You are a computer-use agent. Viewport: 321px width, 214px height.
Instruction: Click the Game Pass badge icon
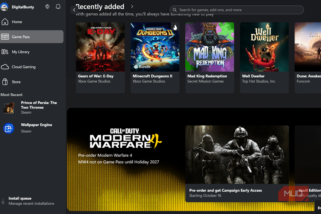5,37
